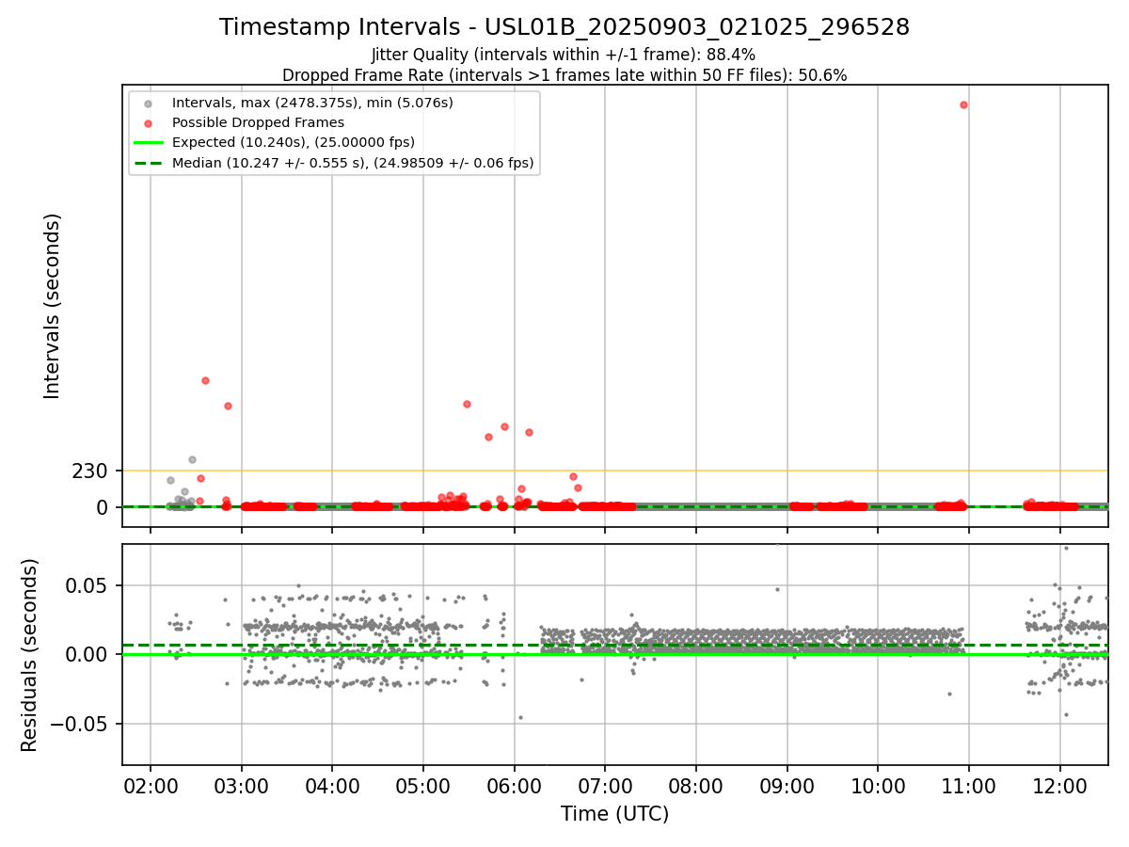Viewport: 1129px width, 847px height.
Task: Click the 0 tick label on intervals axis
Action: click(x=103, y=507)
